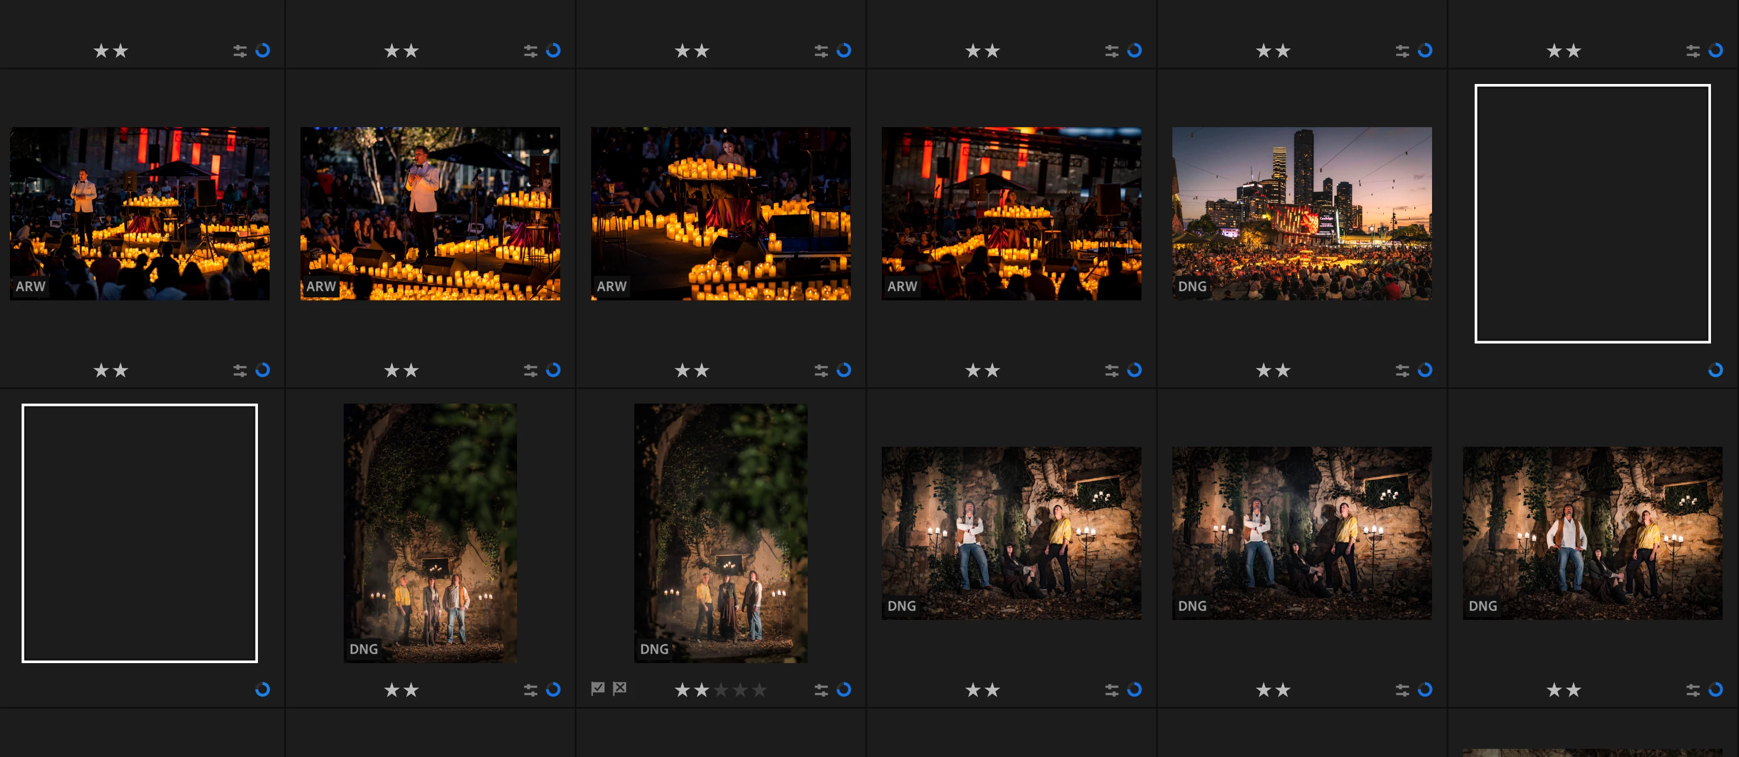Select the city skyline sunset DNG thumbnail

[x=1301, y=213]
